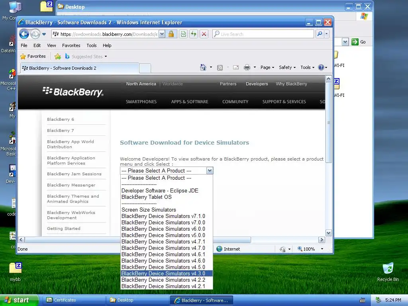Open the SMARTPHONES nav item
The width and height of the screenshot is (408, 306).
(x=141, y=102)
